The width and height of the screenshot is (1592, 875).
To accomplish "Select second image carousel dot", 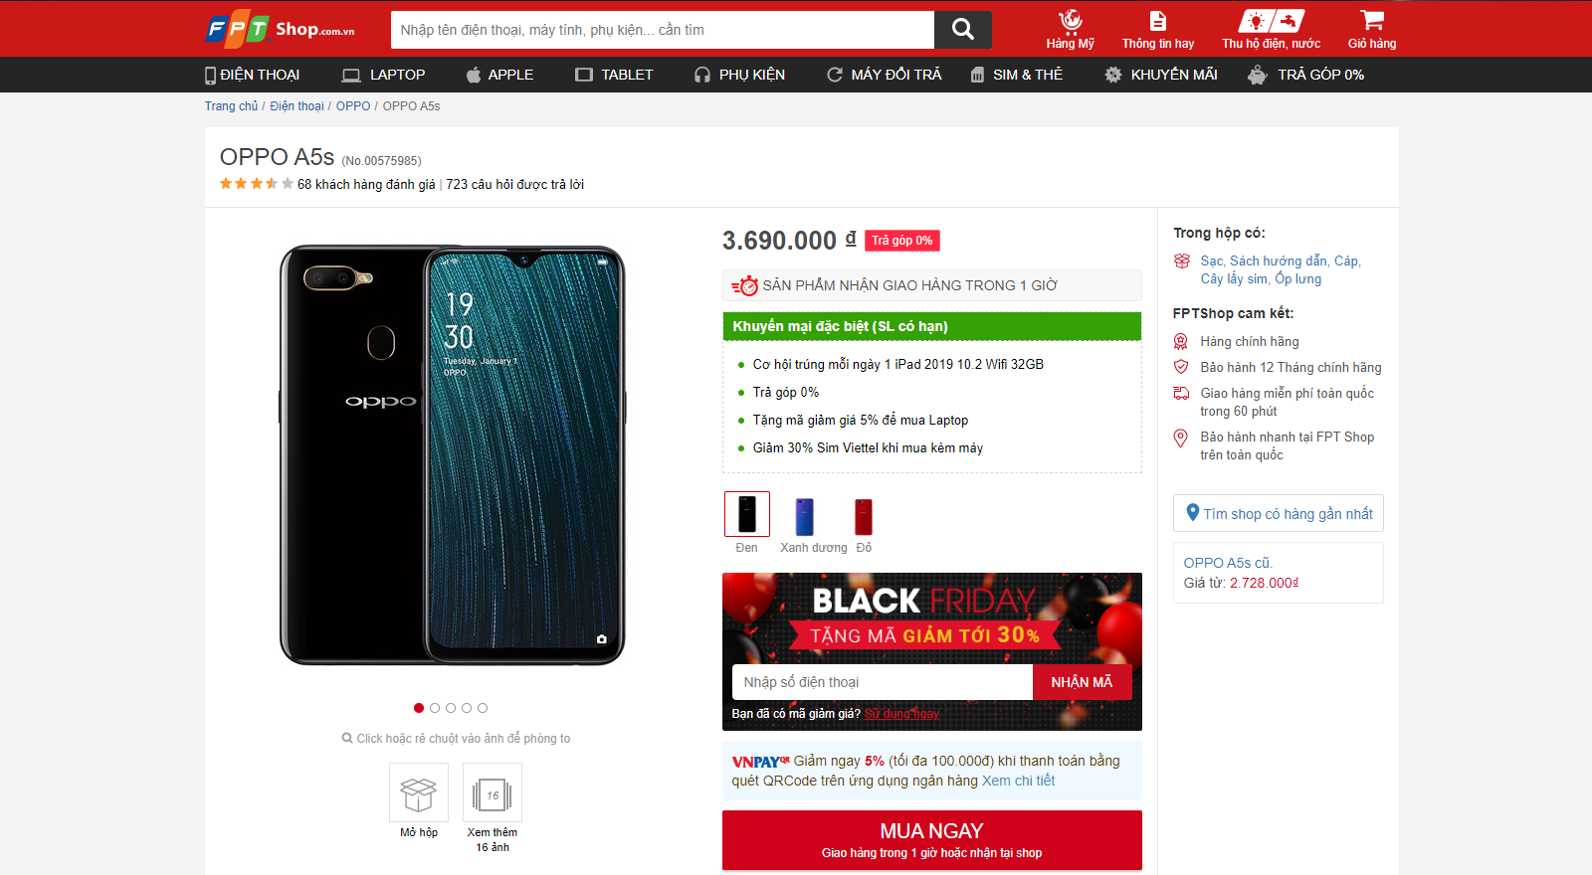I will point(435,708).
